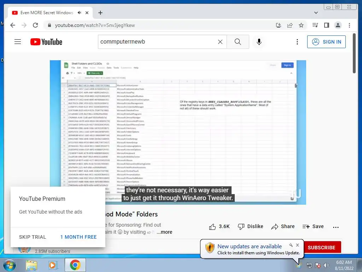
Task: Share this page via Chrome share icon
Action: [x=290, y=25]
